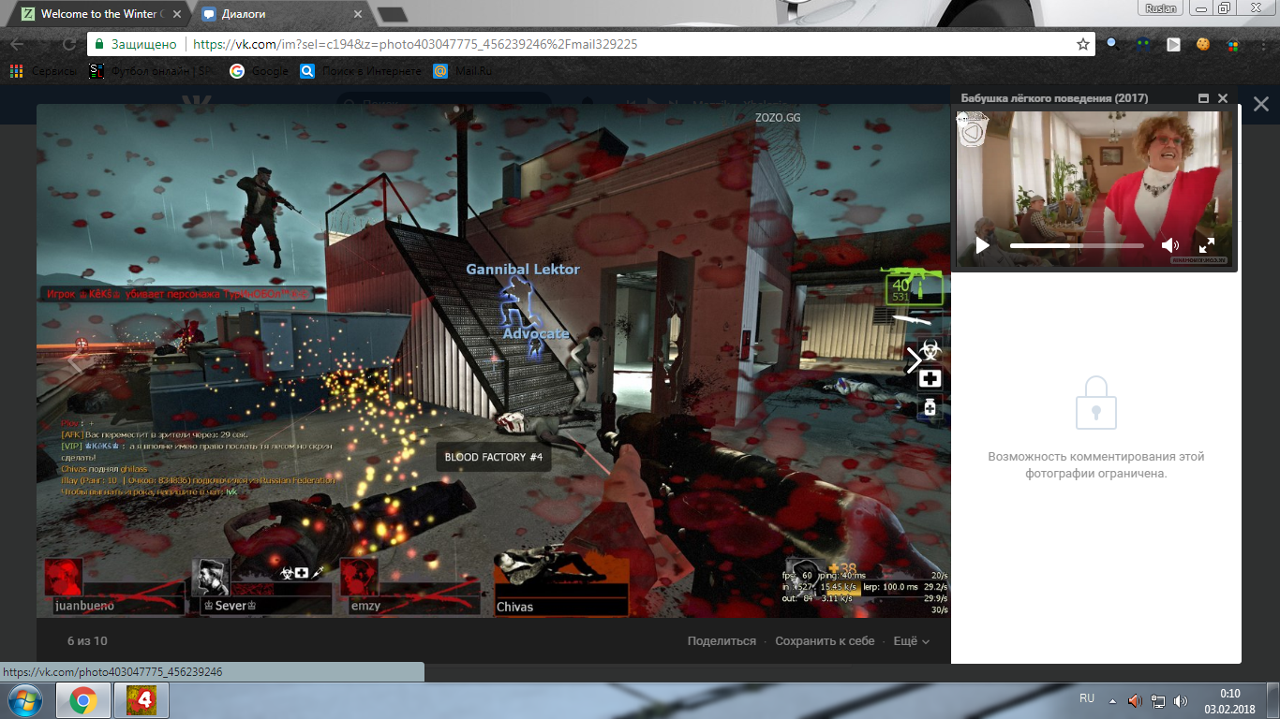Screen dimensions: 1280x719
Task: Click the video progress bar
Action: tap(1076, 245)
